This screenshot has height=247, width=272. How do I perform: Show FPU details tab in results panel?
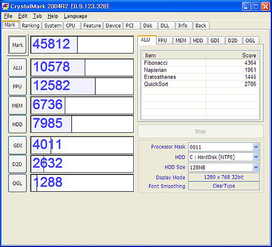(164, 40)
